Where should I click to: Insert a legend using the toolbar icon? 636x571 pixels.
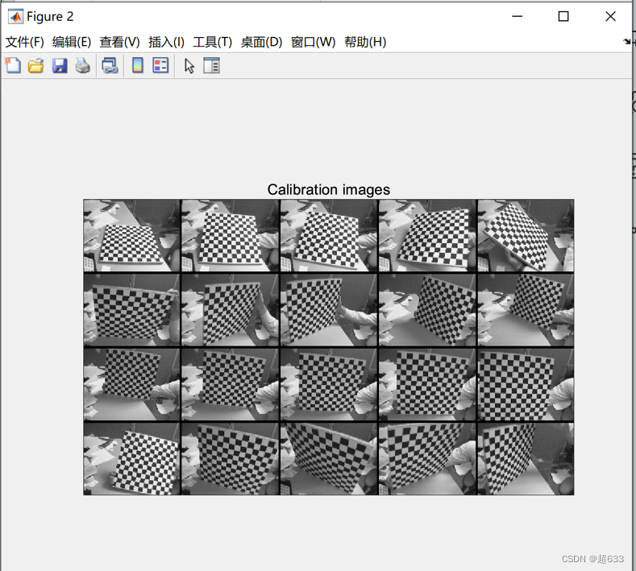click(x=160, y=65)
